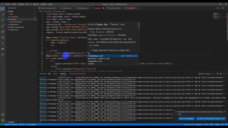Image resolution: width=228 pixels, height=128 pixels.
Task: Open the Terminal menu
Action: 43,4
